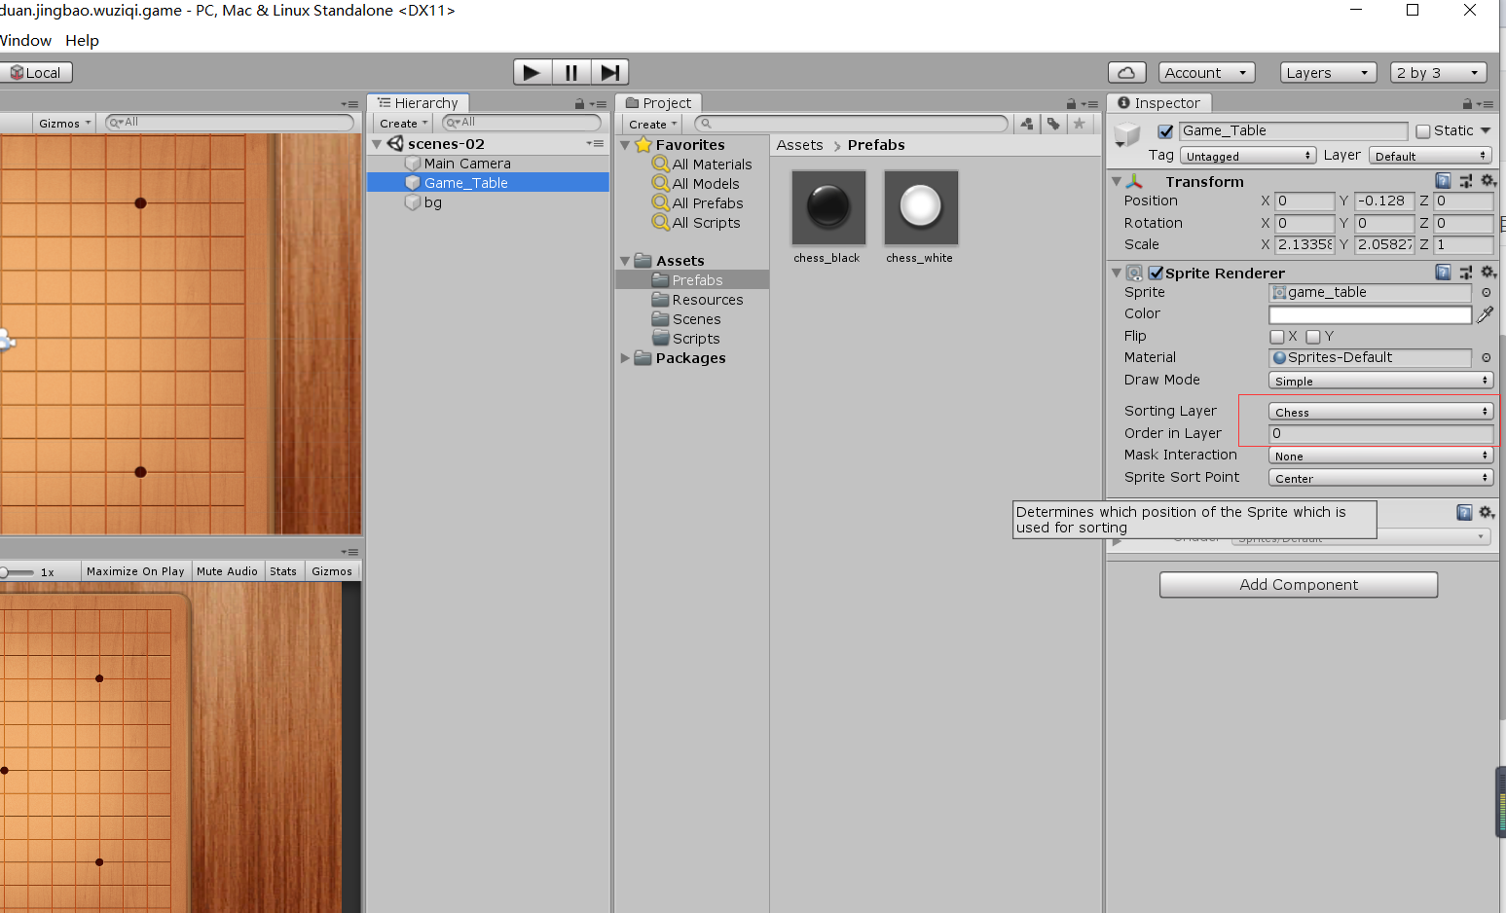Open the Window menu
This screenshot has width=1506, height=913.
pos(25,40)
